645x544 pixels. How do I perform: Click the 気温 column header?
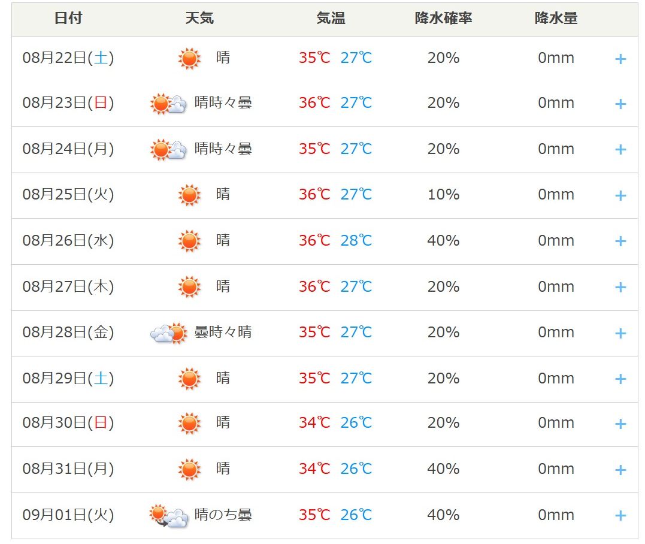point(331,18)
